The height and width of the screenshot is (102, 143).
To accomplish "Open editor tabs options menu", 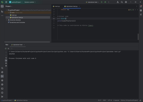I will [x=137, y=6].
